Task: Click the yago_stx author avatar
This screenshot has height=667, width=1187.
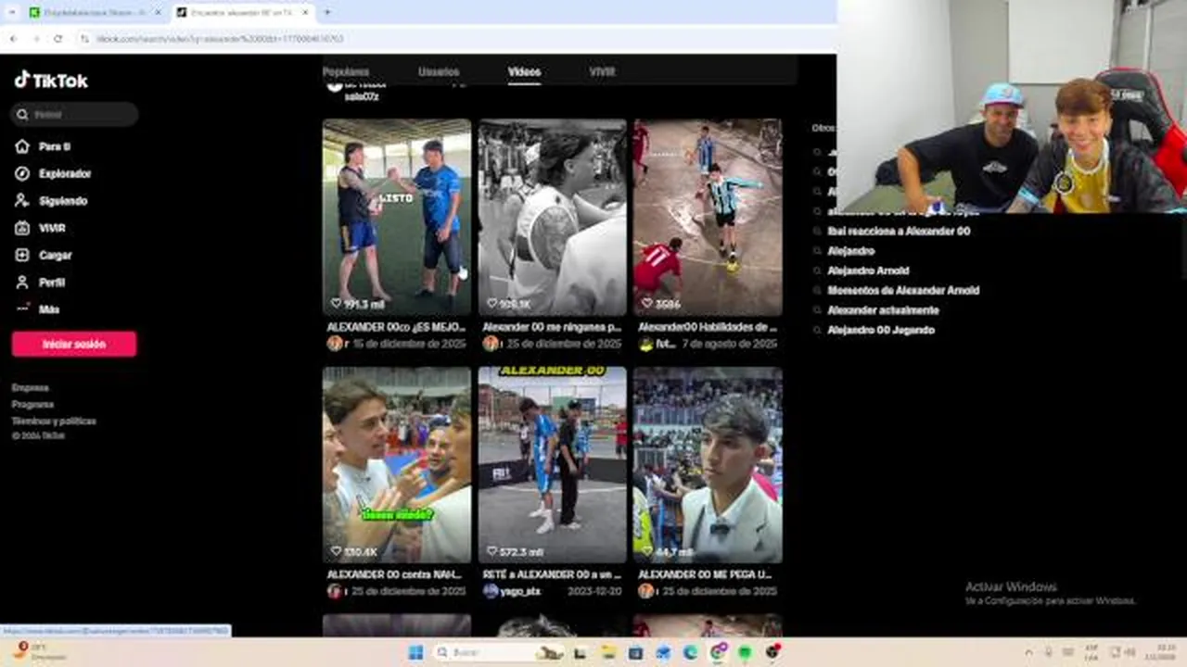Action: pyautogui.click(x=491, y=591)
